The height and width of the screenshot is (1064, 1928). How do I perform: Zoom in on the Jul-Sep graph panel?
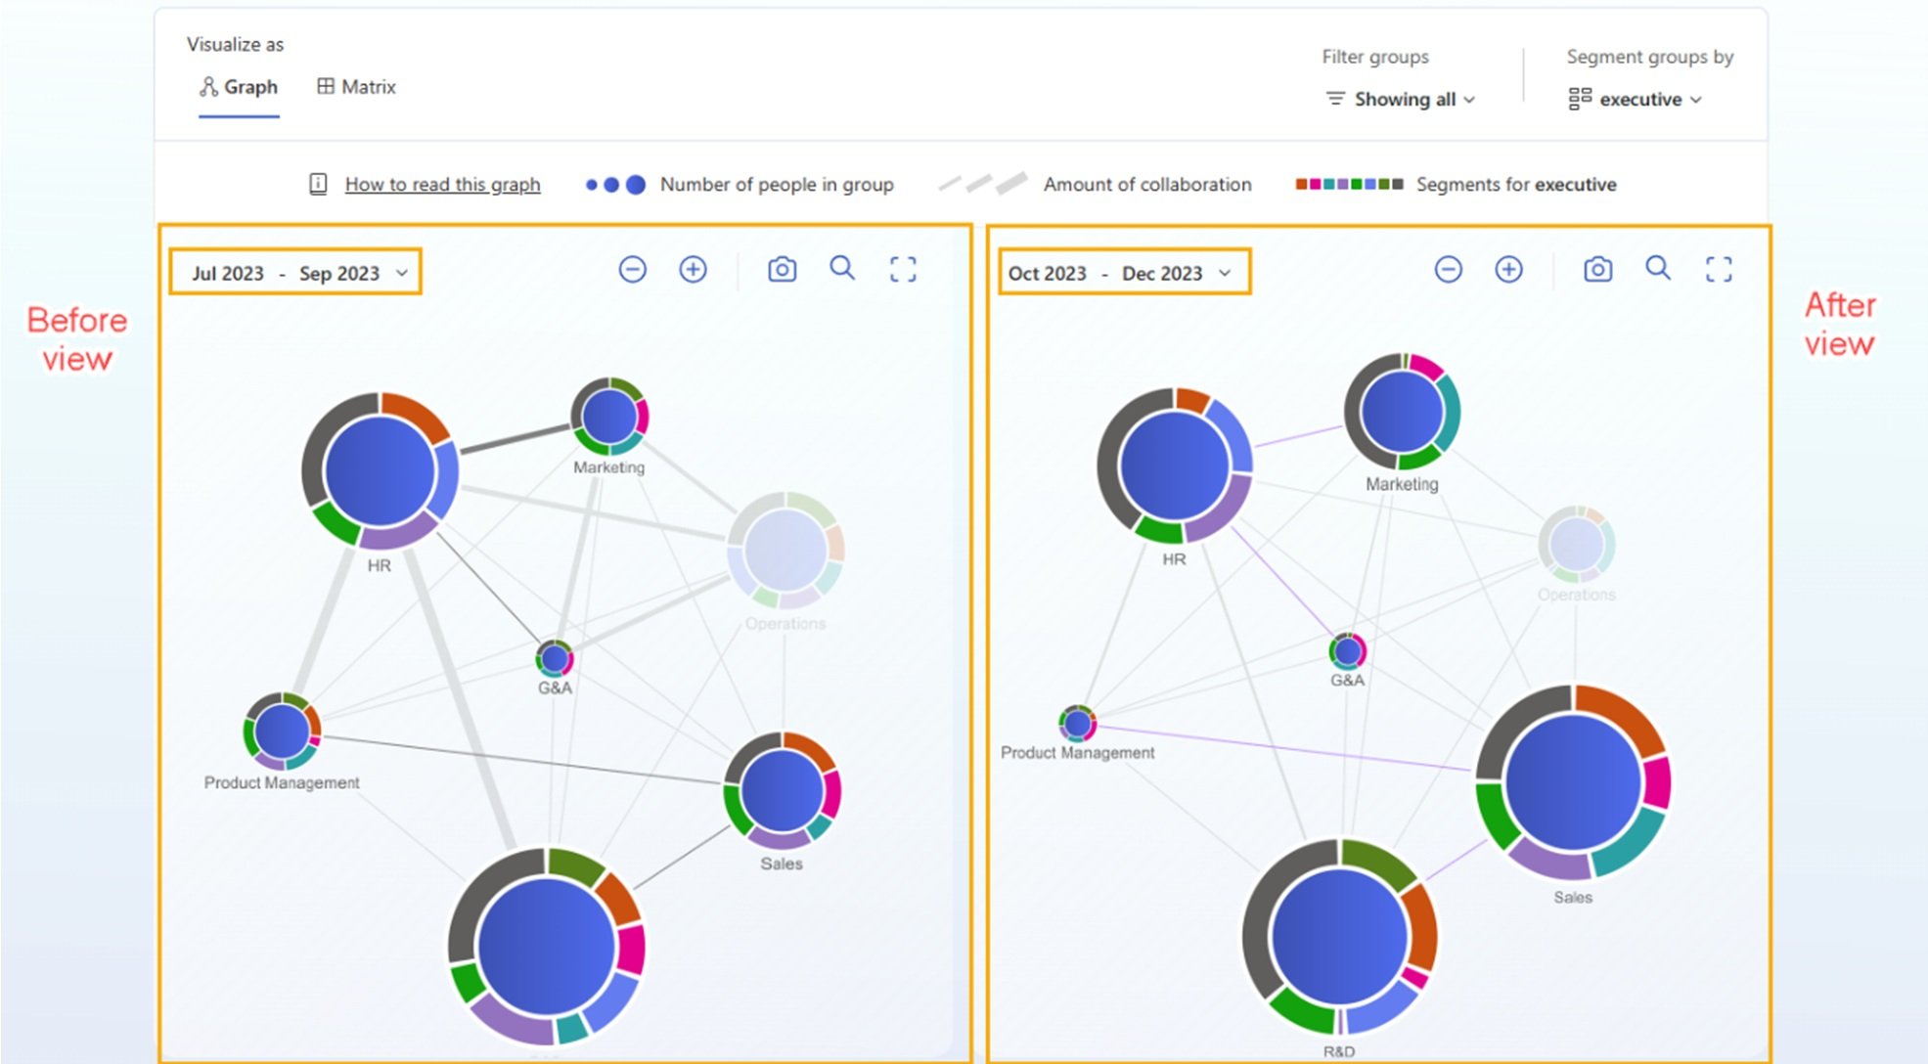pyautogui.click(x=692, y=269)
